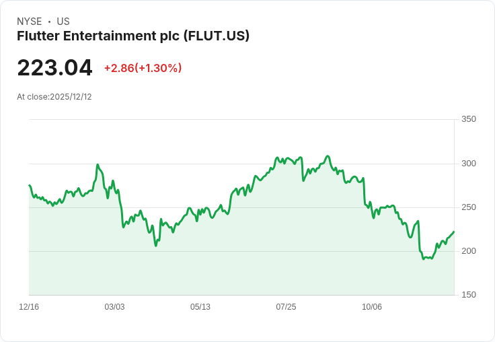
Task: Click the dot separator between NYSE and US
Action: [x=49, y=22]
